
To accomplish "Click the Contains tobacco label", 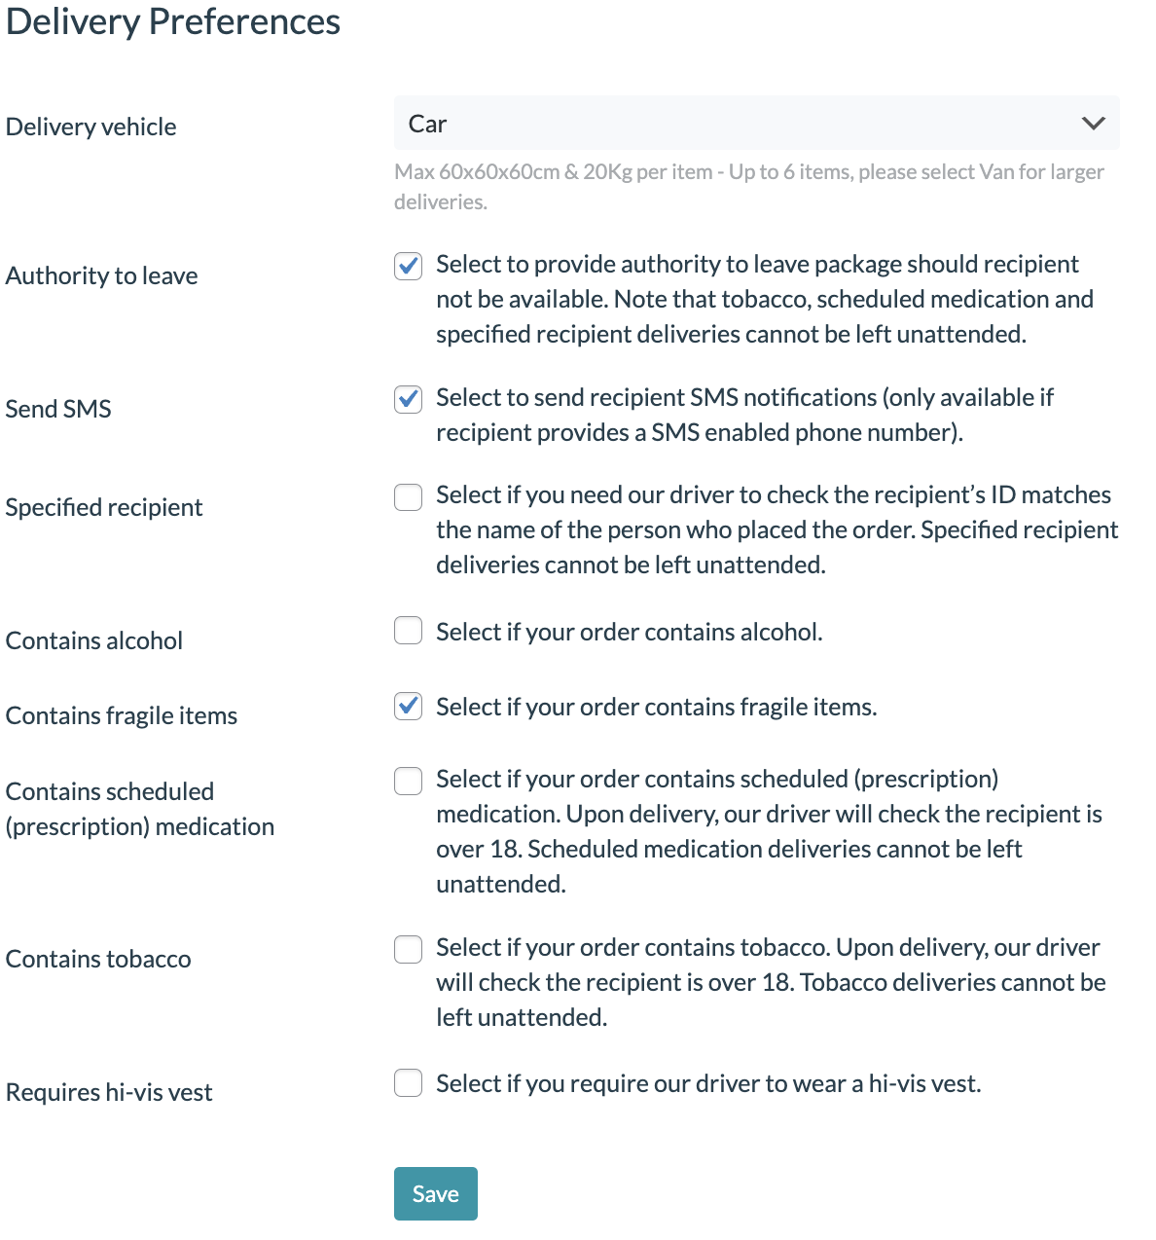I will click(x=98, y=960).
